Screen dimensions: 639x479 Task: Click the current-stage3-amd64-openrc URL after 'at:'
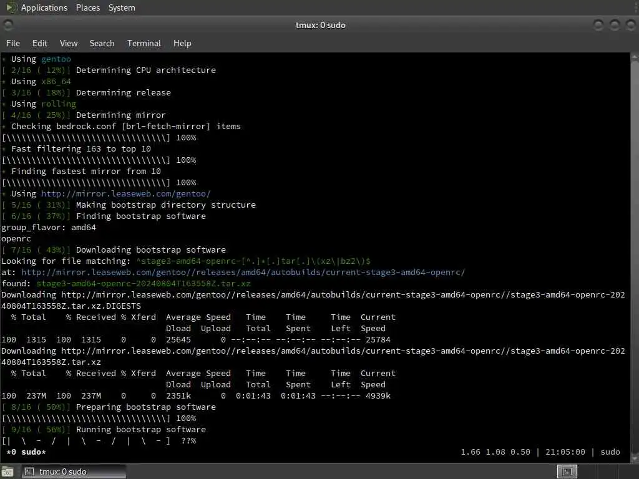[x=243, y=273]
